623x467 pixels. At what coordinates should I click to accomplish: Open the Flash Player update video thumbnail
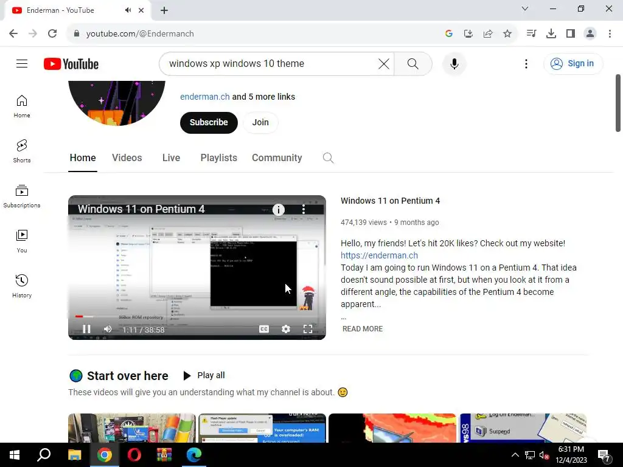pos(262,427)
